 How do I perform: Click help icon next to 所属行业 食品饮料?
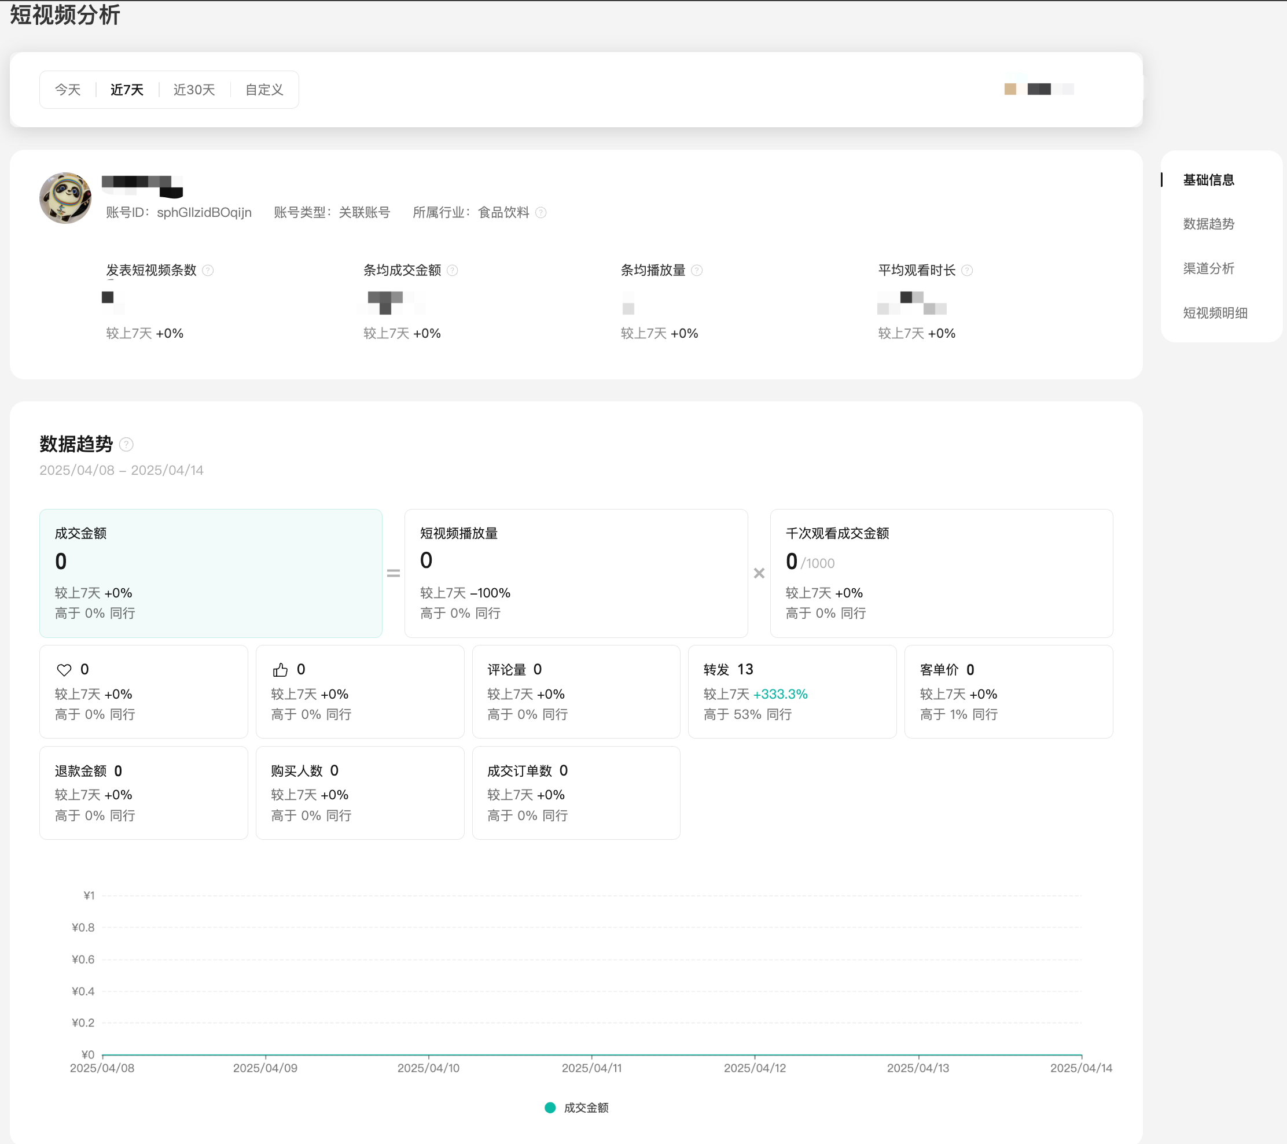point(541,213)
